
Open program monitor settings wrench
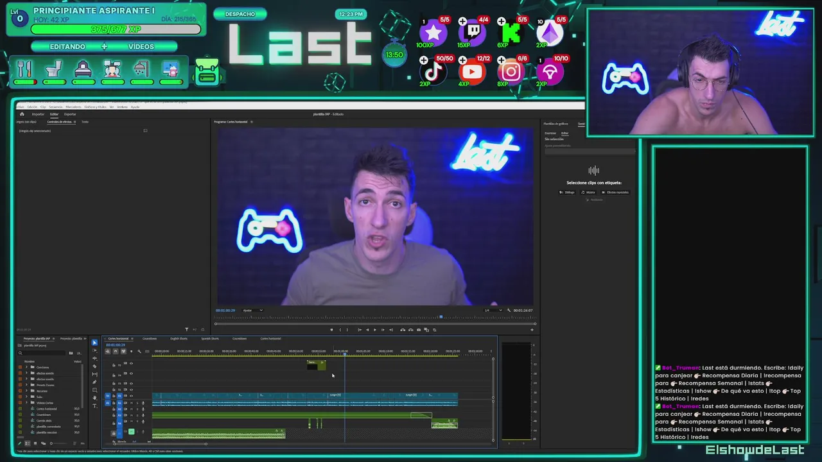point(509,310)
